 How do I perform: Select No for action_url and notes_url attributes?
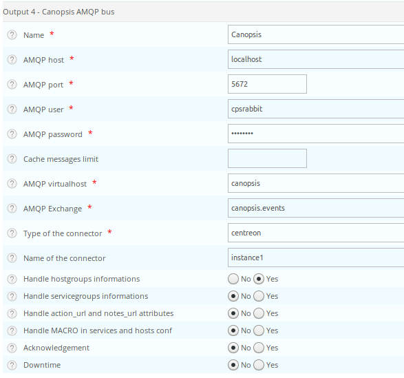pyautogui.click(x=233, y=313)
